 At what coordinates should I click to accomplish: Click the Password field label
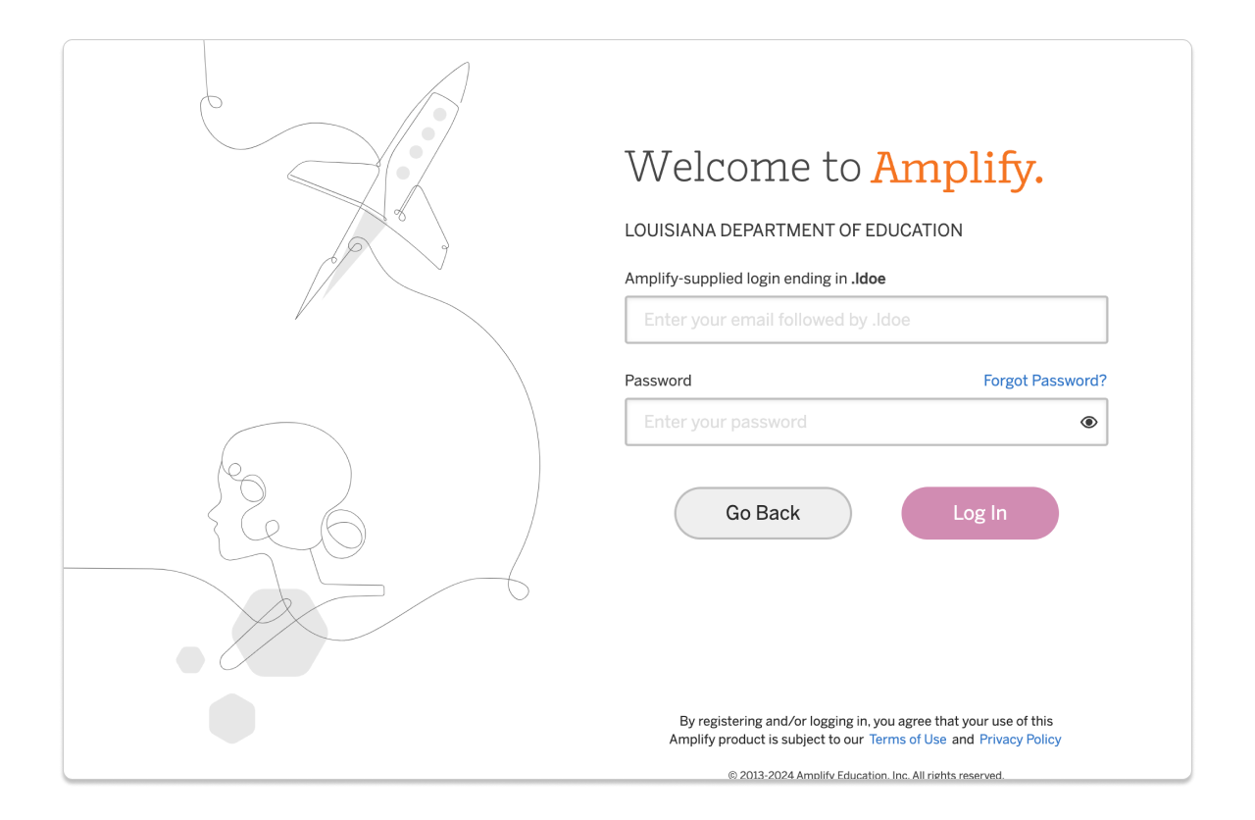pyautogui.click(x=658, y=381)
